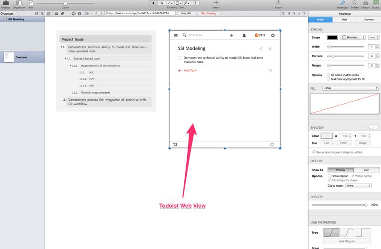The height and width of the screenshot is (249, 381).
Task: Switch to the Shape inspector tab
Action: tap(320, 19)
